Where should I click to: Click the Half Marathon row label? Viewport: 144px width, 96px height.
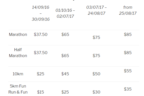tap(18, 53)
